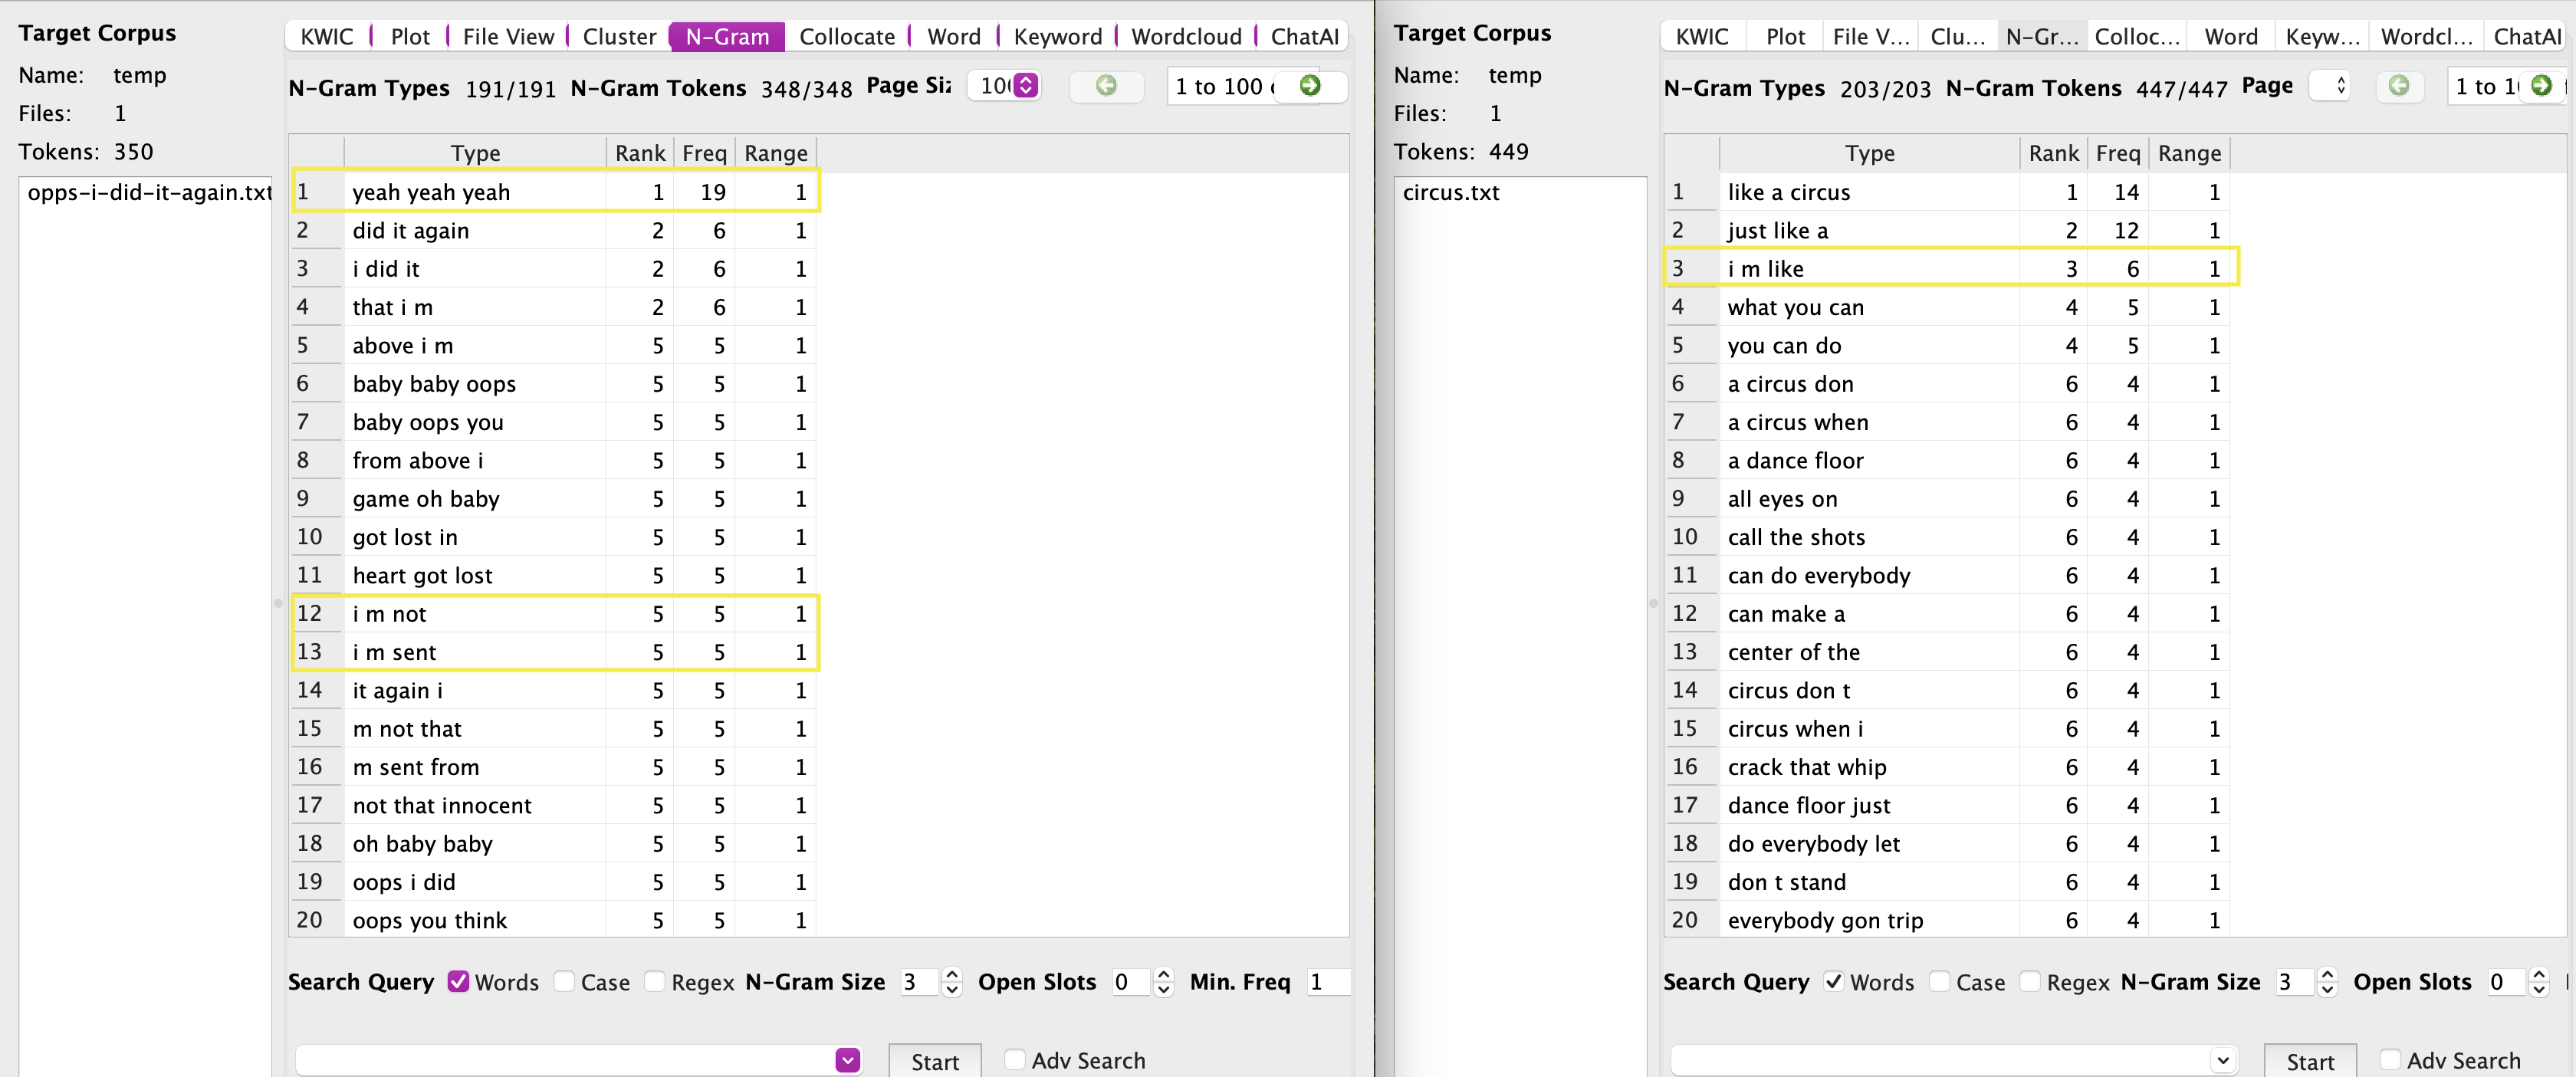Click left window's Min. Freq input field

pyautogui.click(x=1327, y=982)
